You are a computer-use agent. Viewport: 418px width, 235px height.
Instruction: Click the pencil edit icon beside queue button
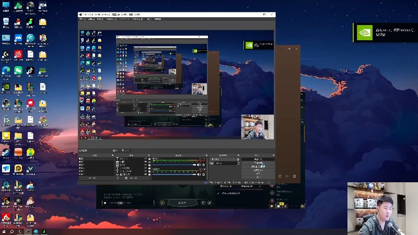coord(210,203)
